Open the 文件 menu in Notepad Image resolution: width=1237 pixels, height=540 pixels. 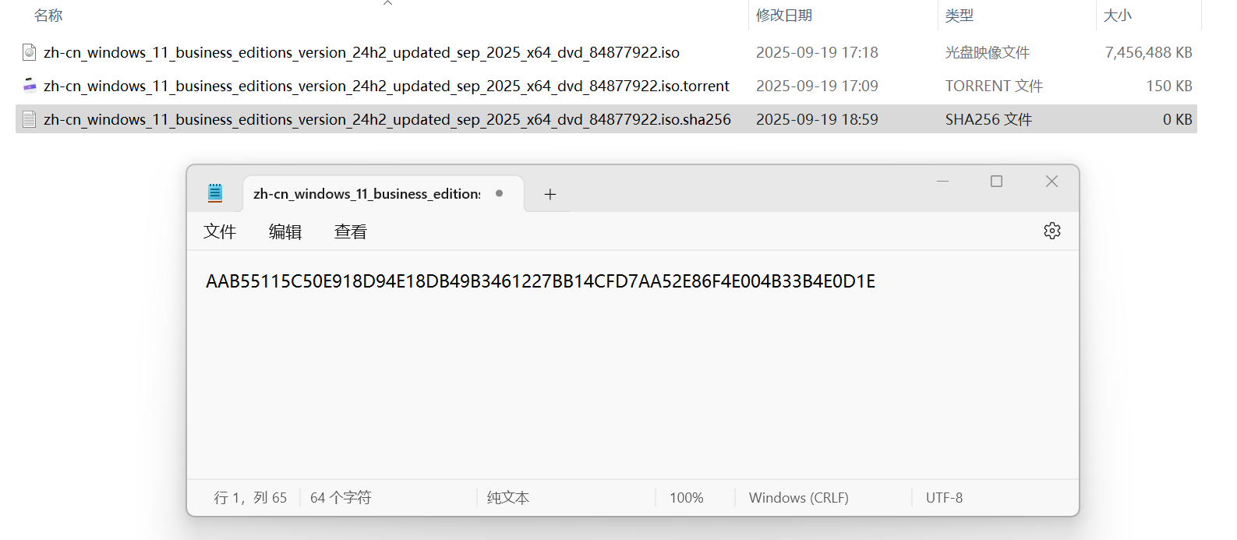[x=220, y=231]
